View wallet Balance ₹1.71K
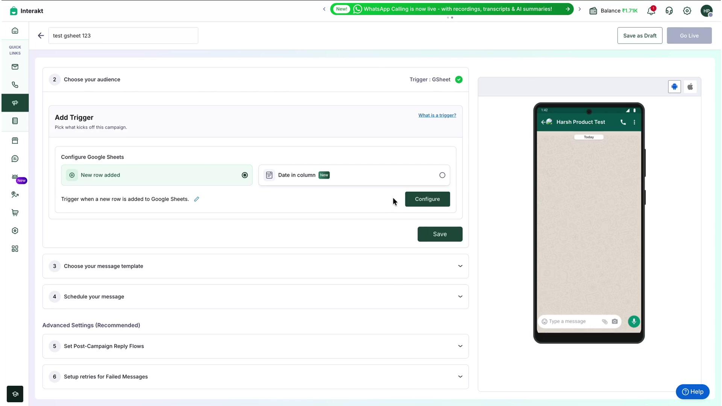This screenshot has width=722, height=406. pyautogui.click(x=613, y=11)
